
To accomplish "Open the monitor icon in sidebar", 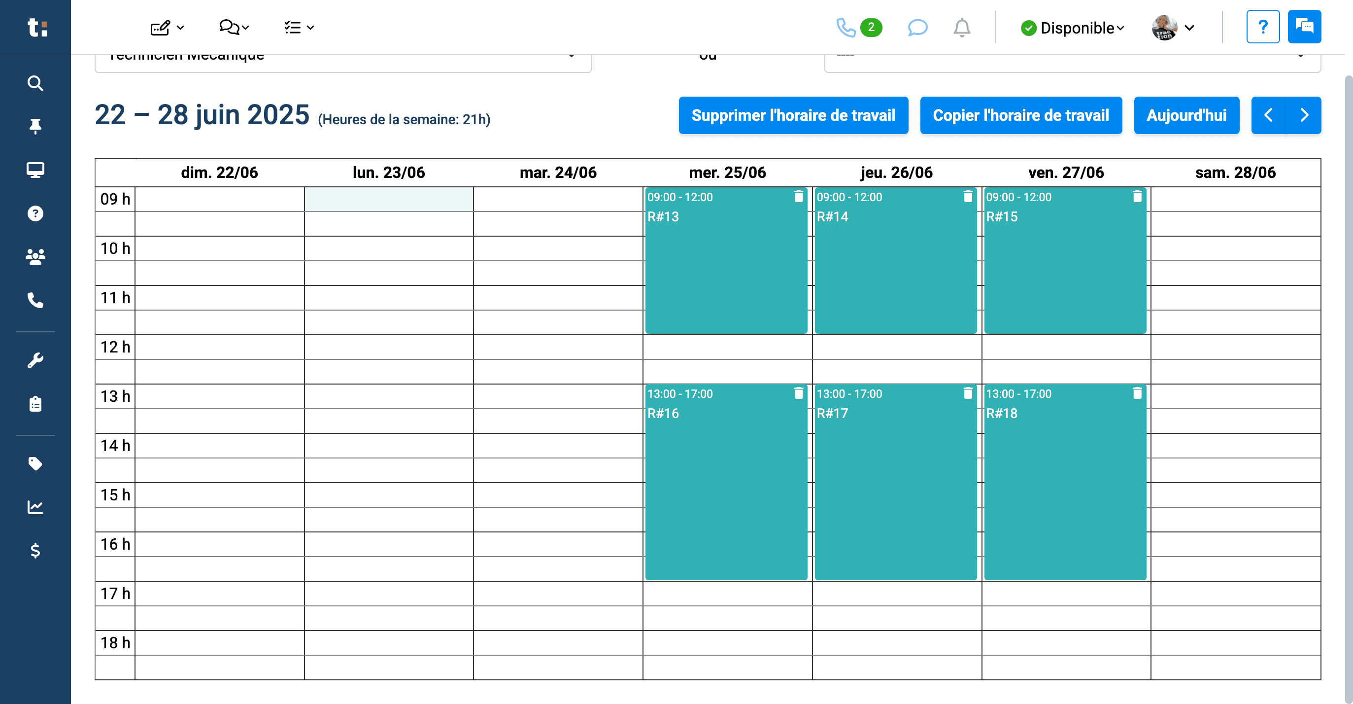I will [x=35, y=170].
